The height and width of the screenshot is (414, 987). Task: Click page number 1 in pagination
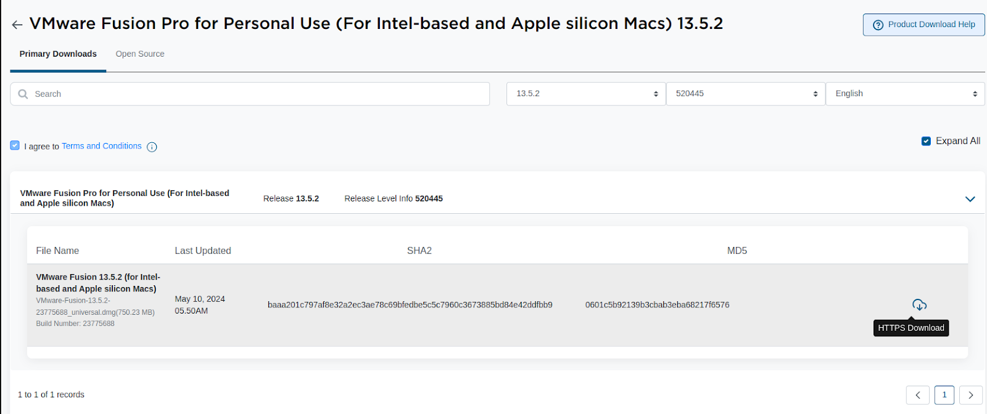[944, 395]
